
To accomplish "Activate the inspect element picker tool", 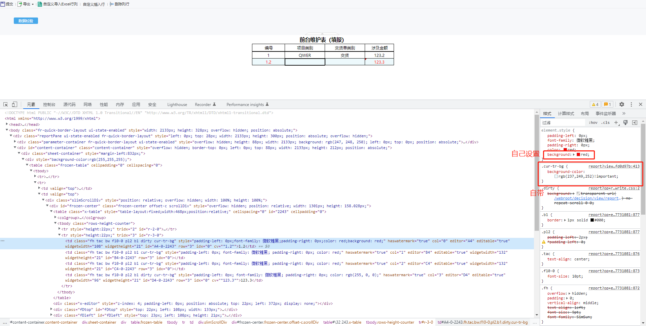I will (6, 105).
